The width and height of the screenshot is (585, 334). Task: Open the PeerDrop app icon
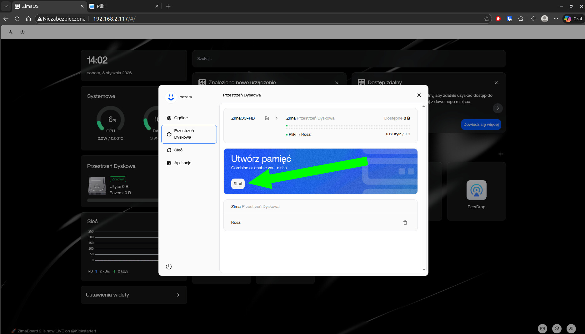click(476, 190)
